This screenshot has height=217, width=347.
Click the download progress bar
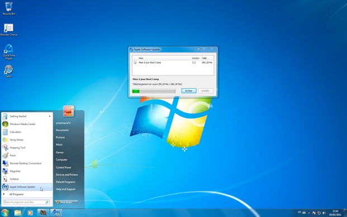tap(154, 91)
